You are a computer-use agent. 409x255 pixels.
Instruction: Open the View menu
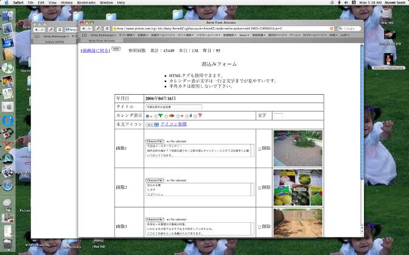(x=52, y=2)
